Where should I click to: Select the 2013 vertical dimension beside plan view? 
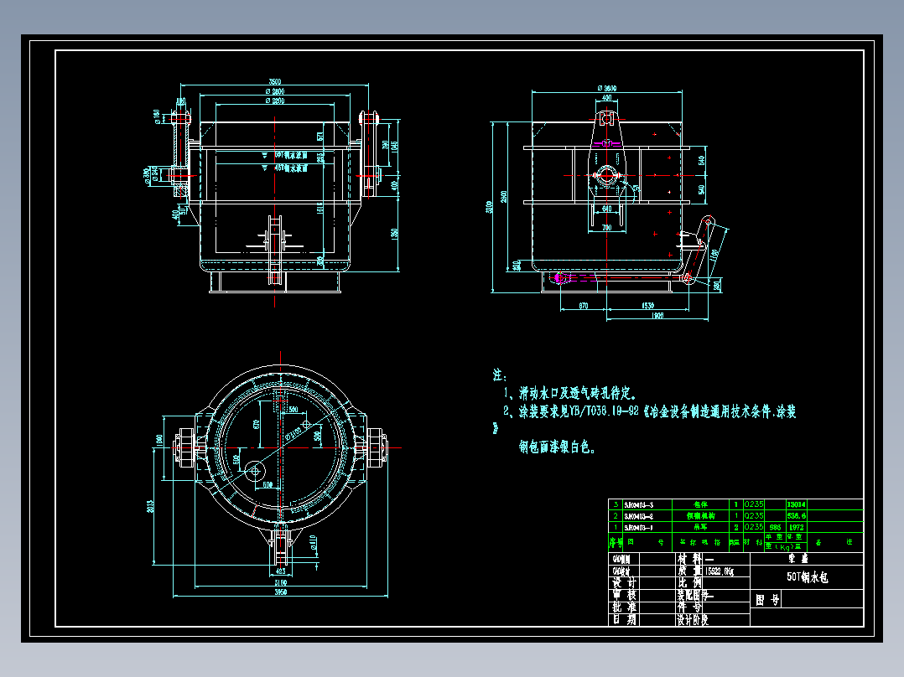[x=150, y=506]
